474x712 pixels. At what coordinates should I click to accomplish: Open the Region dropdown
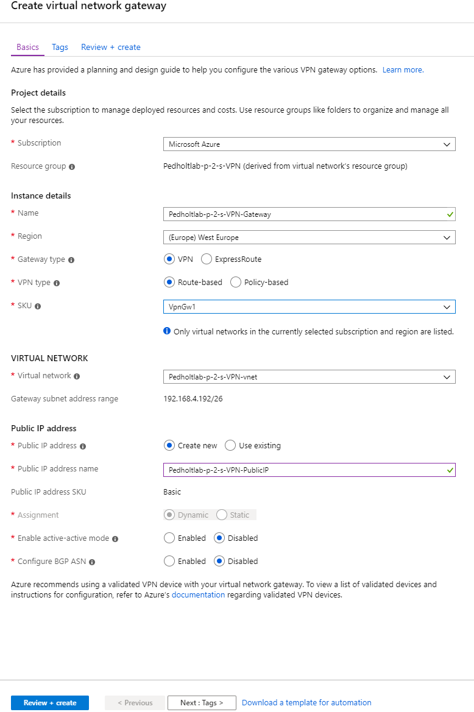coord(309,237)
